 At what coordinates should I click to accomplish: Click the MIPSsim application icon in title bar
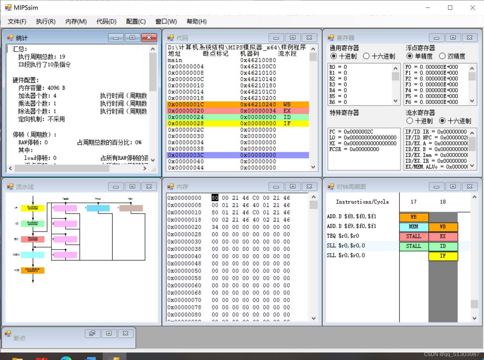click(8, 8)
